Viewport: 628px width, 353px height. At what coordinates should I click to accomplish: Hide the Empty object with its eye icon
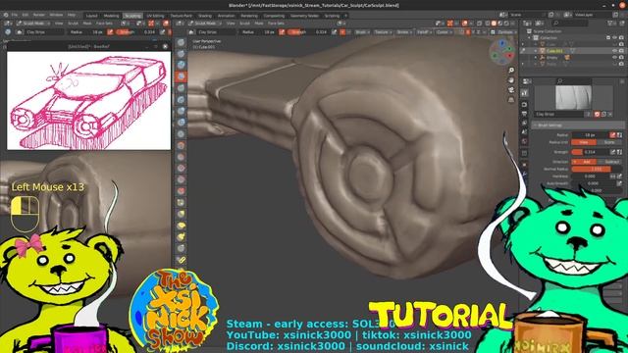(614, 57)
